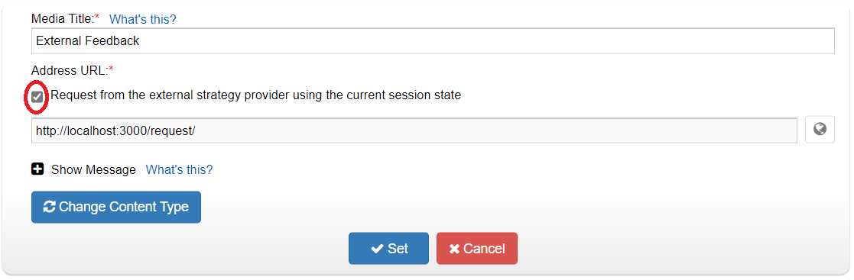Viewport: 854px width, 280px height.
Task: Click the X icon on the Cancel button
Action: click(454, 249)
